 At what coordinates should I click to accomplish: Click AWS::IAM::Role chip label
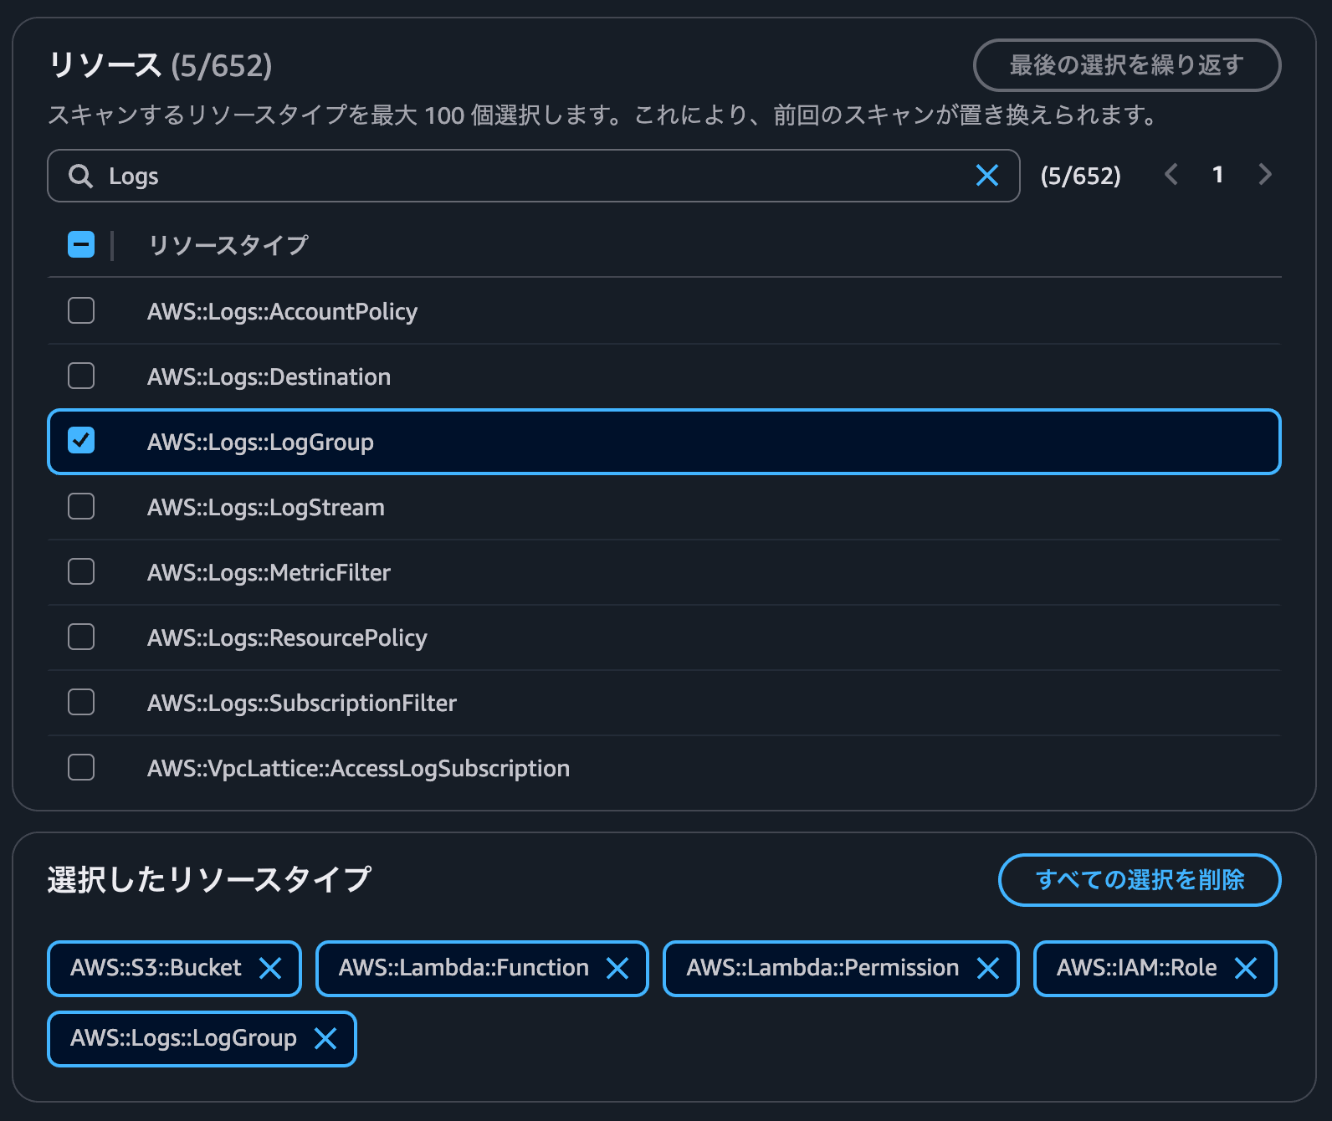(x=1136, y=968)
